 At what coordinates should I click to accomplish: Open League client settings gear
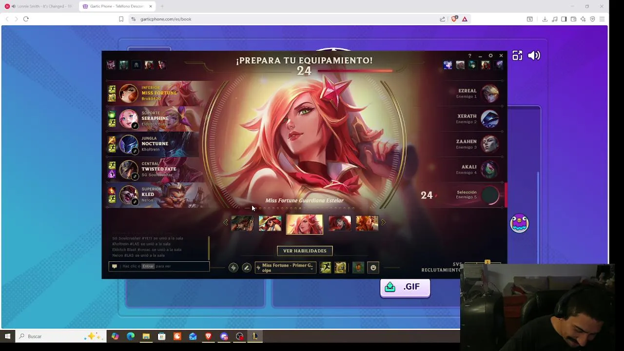coord(490,56)
